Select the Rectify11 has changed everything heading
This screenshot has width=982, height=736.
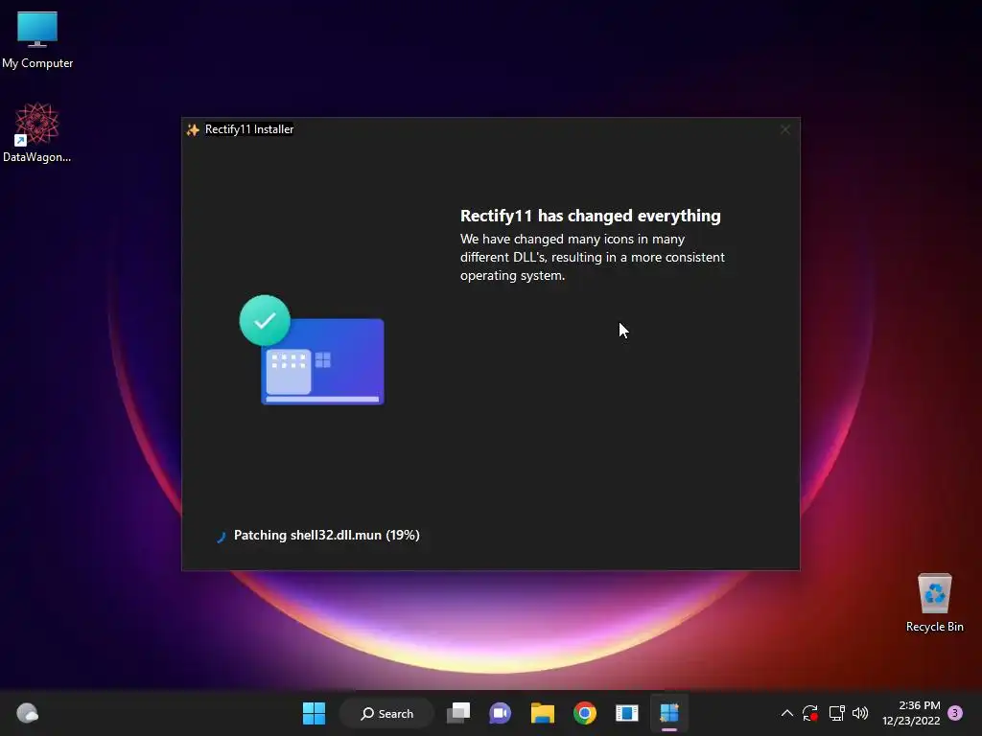coord(590,216)
